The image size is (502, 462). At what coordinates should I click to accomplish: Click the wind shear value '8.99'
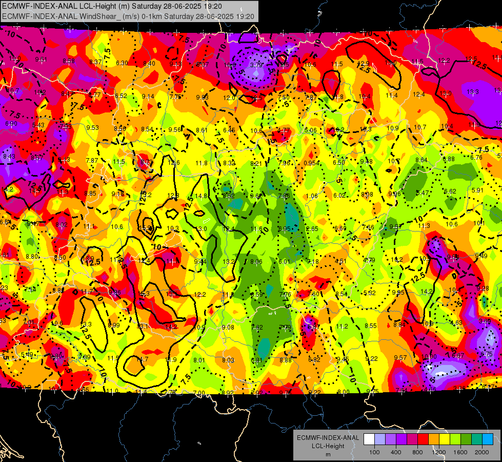114,325
